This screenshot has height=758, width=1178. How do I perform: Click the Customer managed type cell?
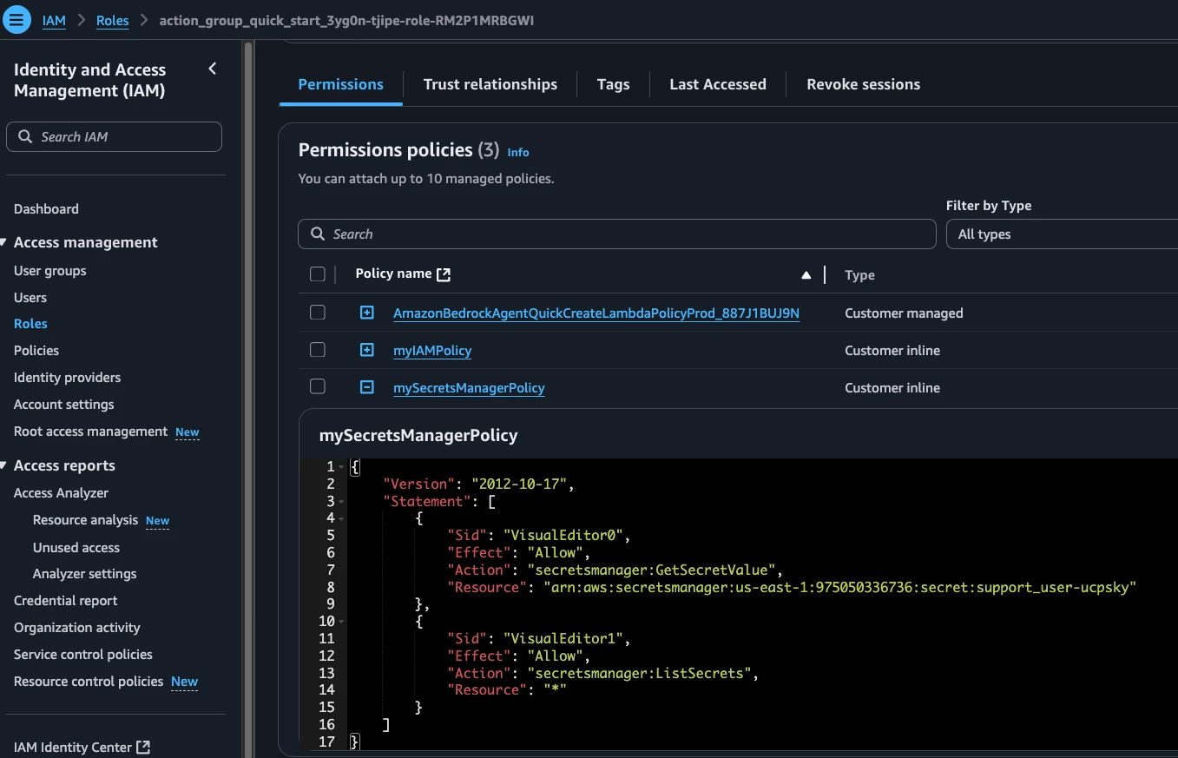coord(904,313)
